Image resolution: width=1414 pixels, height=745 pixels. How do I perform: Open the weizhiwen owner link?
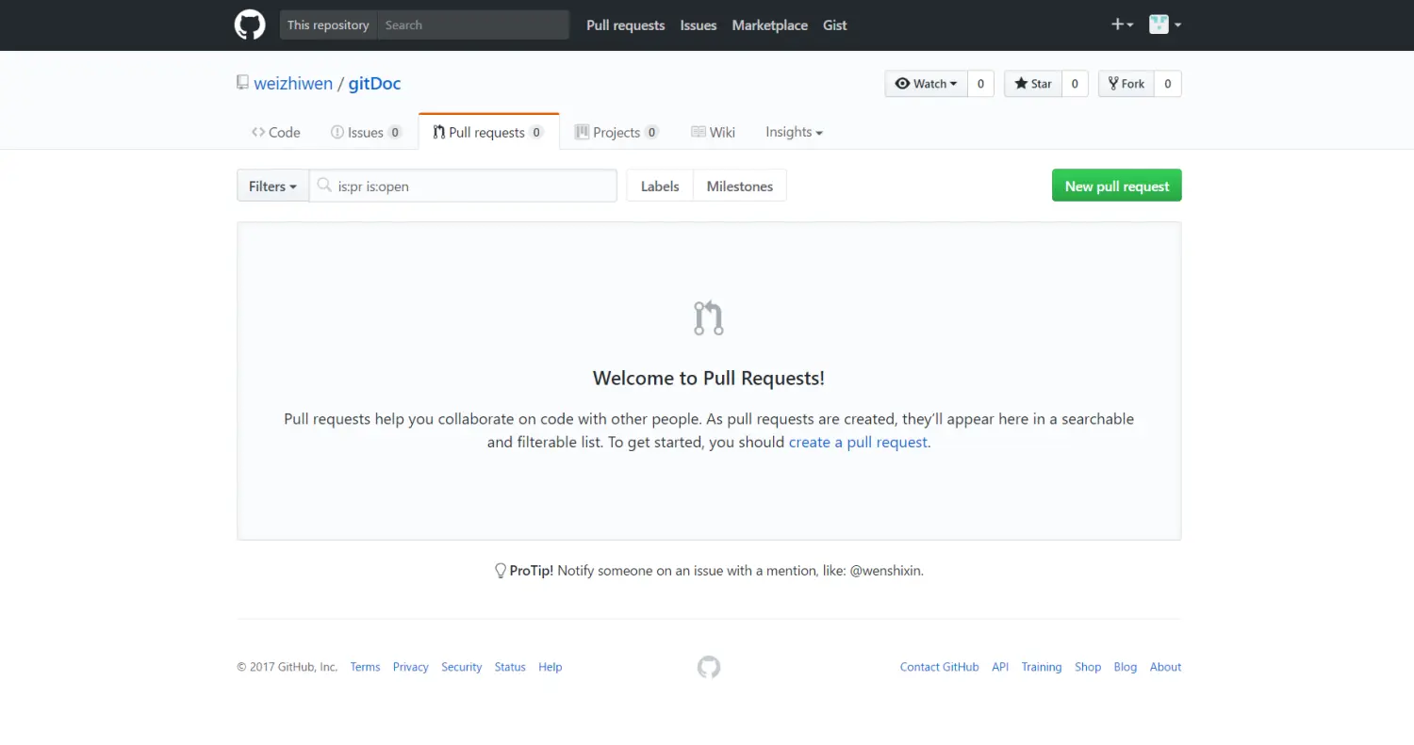(293, 83)
